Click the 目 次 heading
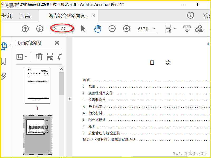This screenshot has width=211, height=158. click(x=160, y=63)
